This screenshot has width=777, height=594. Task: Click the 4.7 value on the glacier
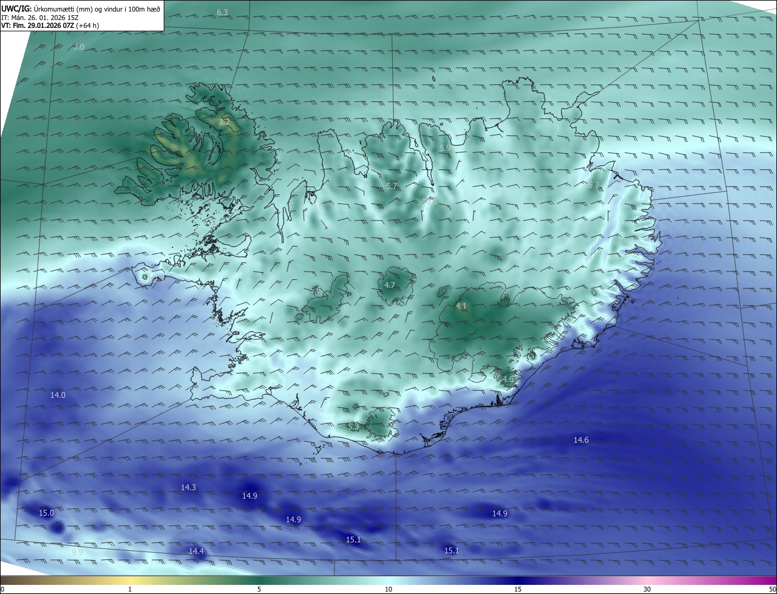pos(390,285)
